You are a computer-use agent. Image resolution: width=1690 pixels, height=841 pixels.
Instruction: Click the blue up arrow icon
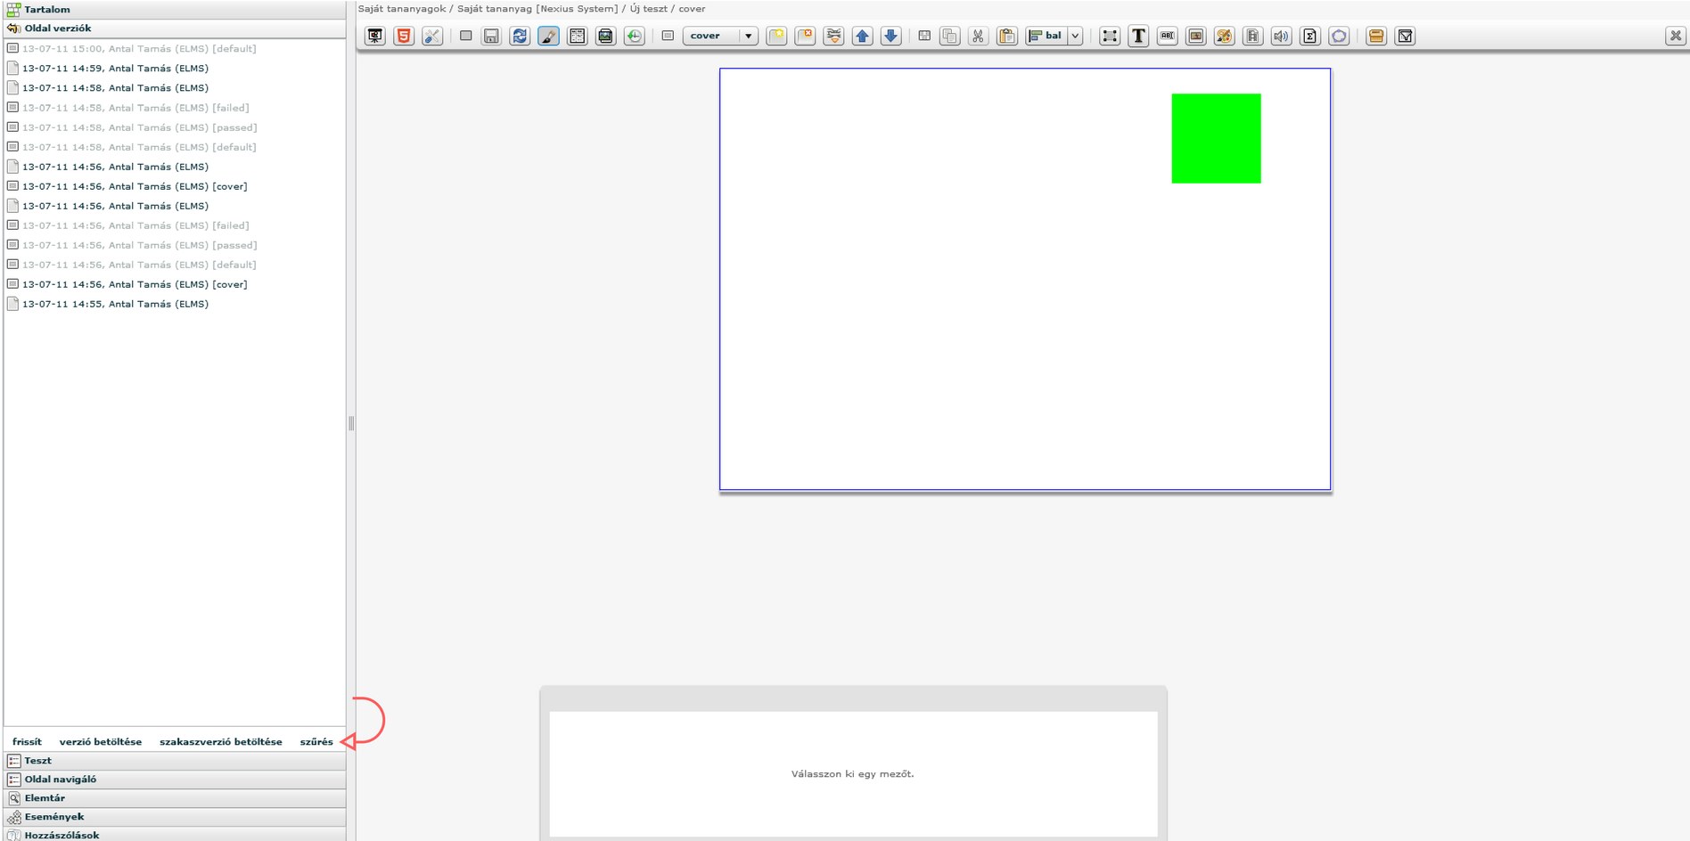tap(862, 37)
